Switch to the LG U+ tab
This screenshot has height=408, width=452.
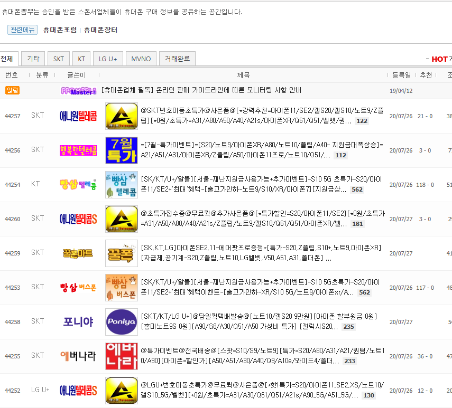pyautogui.click(x=108, y=59)
